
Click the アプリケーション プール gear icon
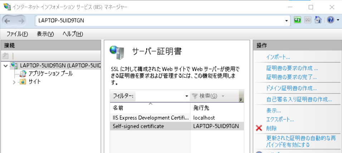[23, 74]
